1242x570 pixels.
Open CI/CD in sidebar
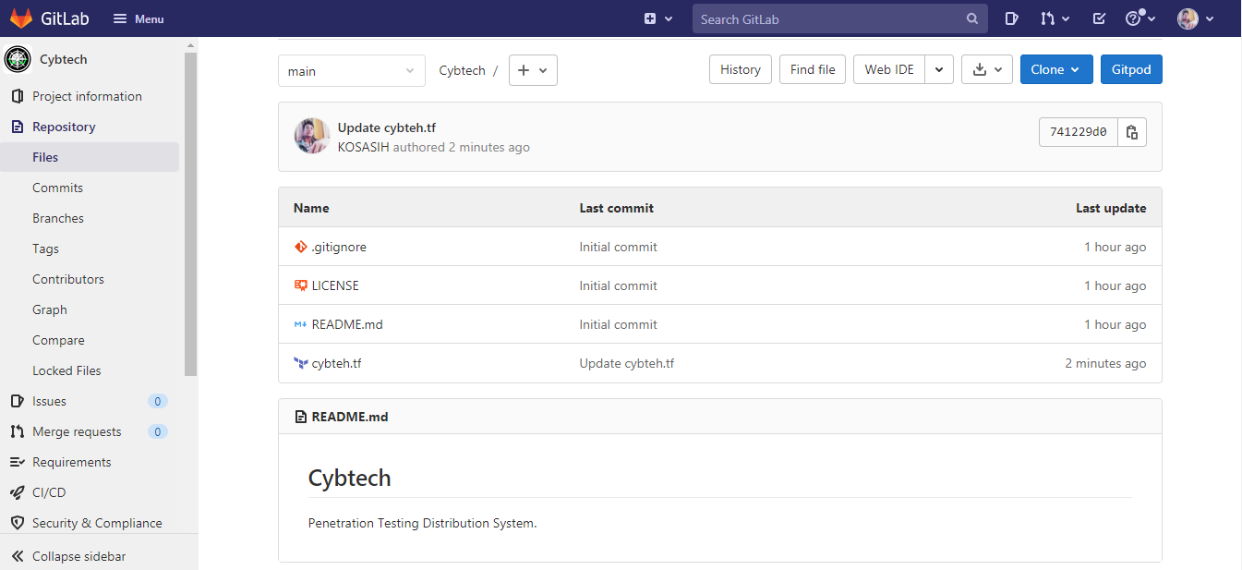pos(49,492)
